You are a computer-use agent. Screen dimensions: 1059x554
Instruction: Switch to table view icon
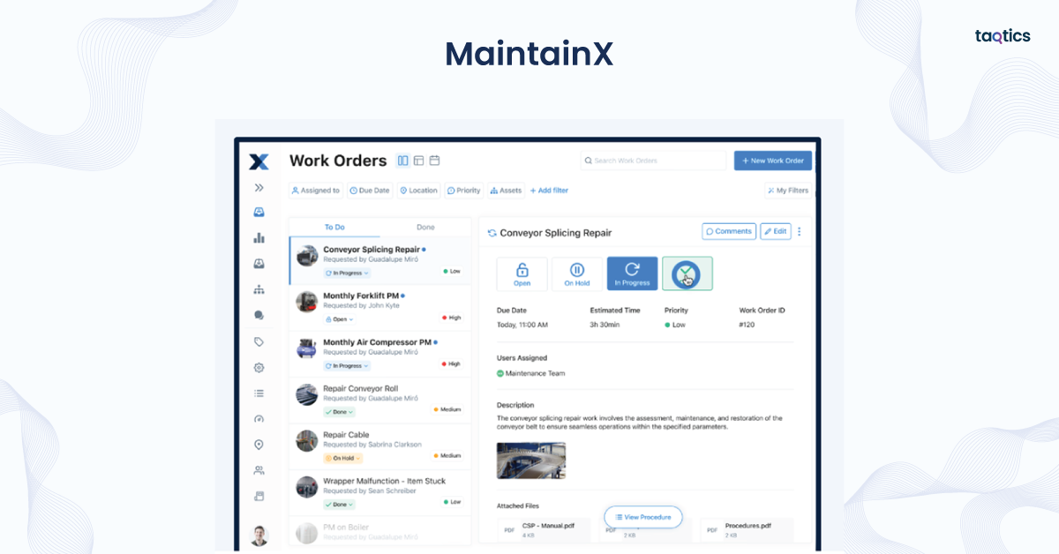click(418, 161)
